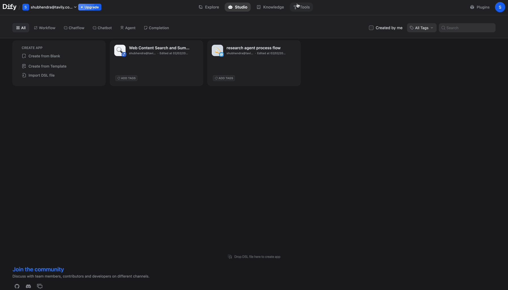Viewport: 508px width, 290px height.
Task: Expand the All Tags dropdown
Action: pyautogui.click(x=422, y=28)
